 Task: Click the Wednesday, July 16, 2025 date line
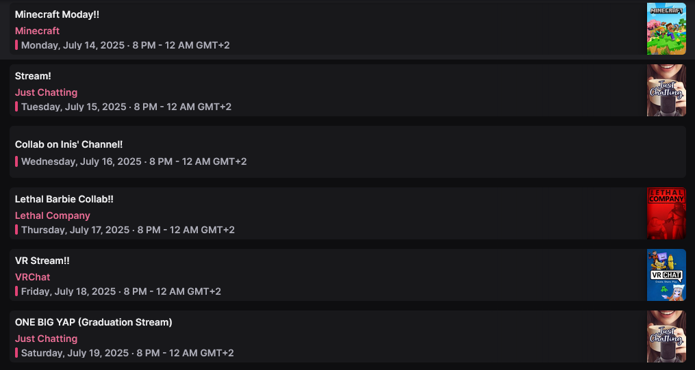coord(134,161)
